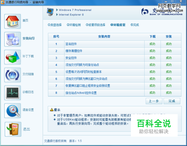Viewport: 187px width, 146px height.
Task: Click the 安装内容 column header
Action: click(x=104, y=36)
